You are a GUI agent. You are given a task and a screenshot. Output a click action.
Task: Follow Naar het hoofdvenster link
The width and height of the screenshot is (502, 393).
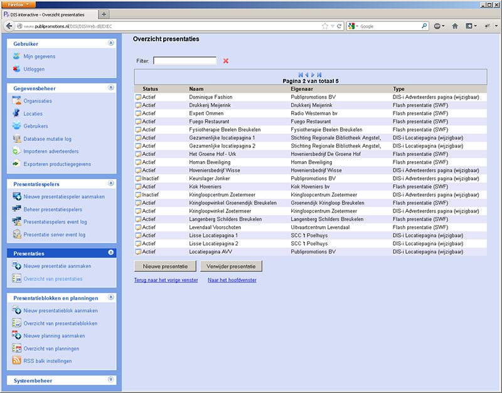(232, 280)
